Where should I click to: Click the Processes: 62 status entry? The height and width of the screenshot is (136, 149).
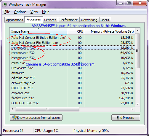coord(13,131)
